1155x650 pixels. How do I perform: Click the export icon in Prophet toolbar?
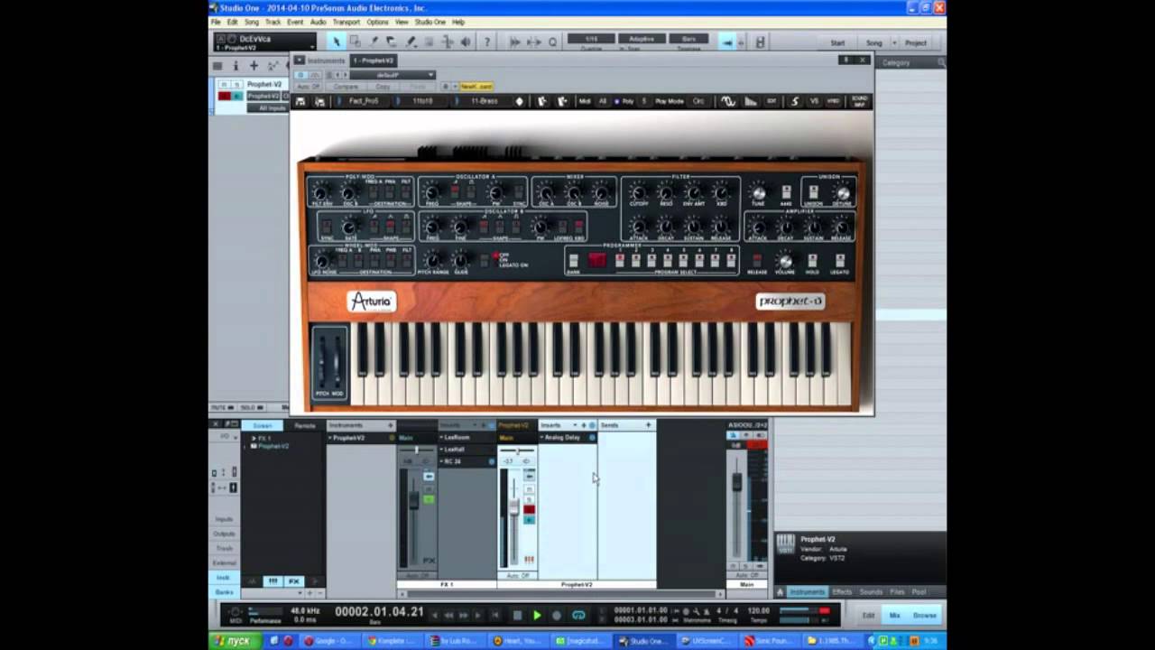click(561, 101)
